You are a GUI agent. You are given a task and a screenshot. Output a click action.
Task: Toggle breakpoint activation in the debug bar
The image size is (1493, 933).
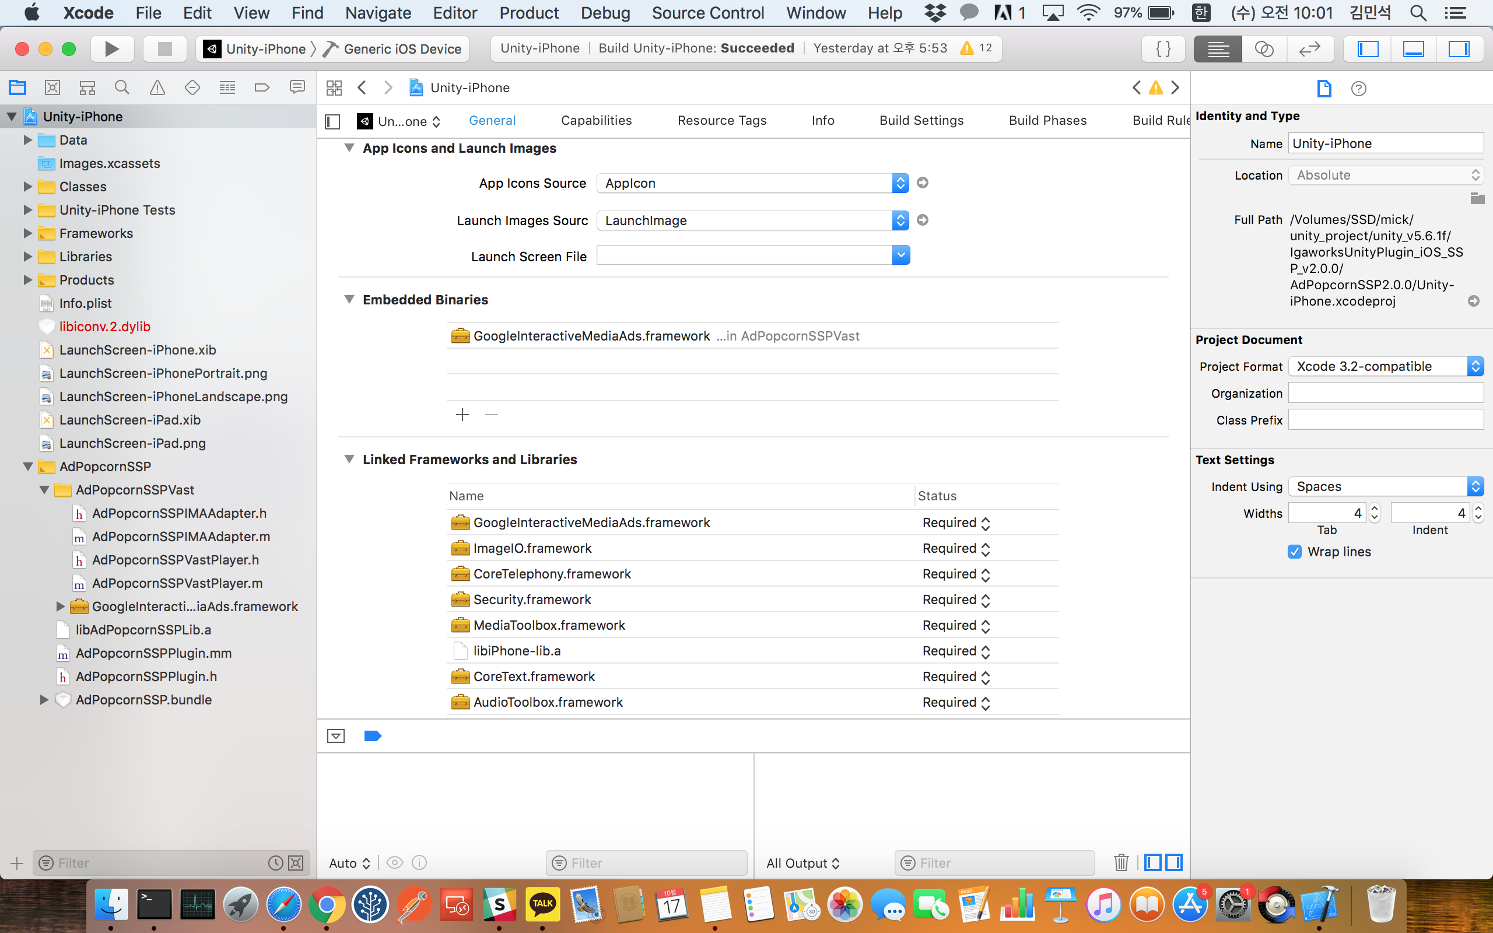373,735
